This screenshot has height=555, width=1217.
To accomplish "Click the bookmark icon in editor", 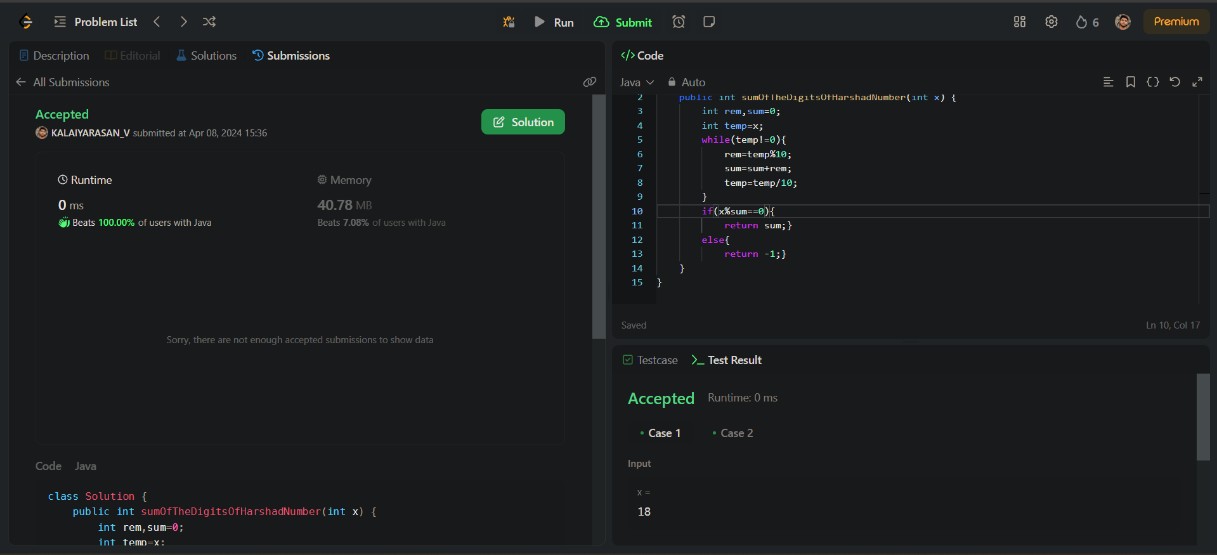I will coord(1131,82).
